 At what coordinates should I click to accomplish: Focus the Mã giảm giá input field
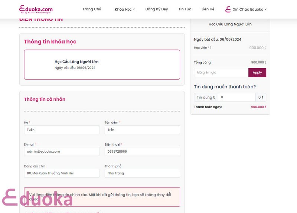(x=221, y=73)
